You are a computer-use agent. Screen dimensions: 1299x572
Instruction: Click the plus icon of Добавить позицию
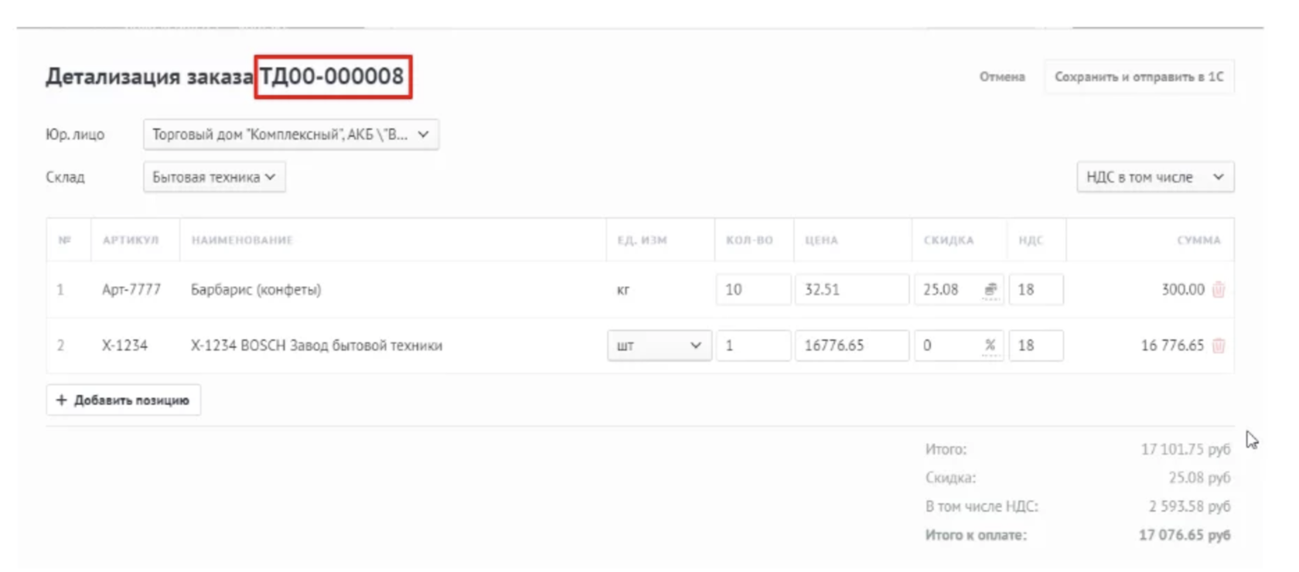pos(62,400)
